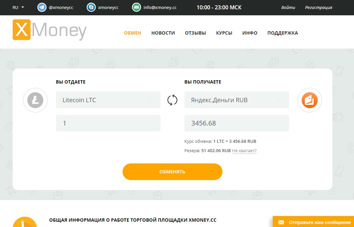Click the @xmoneycc Telegram link

coord(61,7)
